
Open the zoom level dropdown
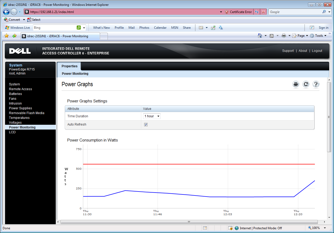(325, 228)
